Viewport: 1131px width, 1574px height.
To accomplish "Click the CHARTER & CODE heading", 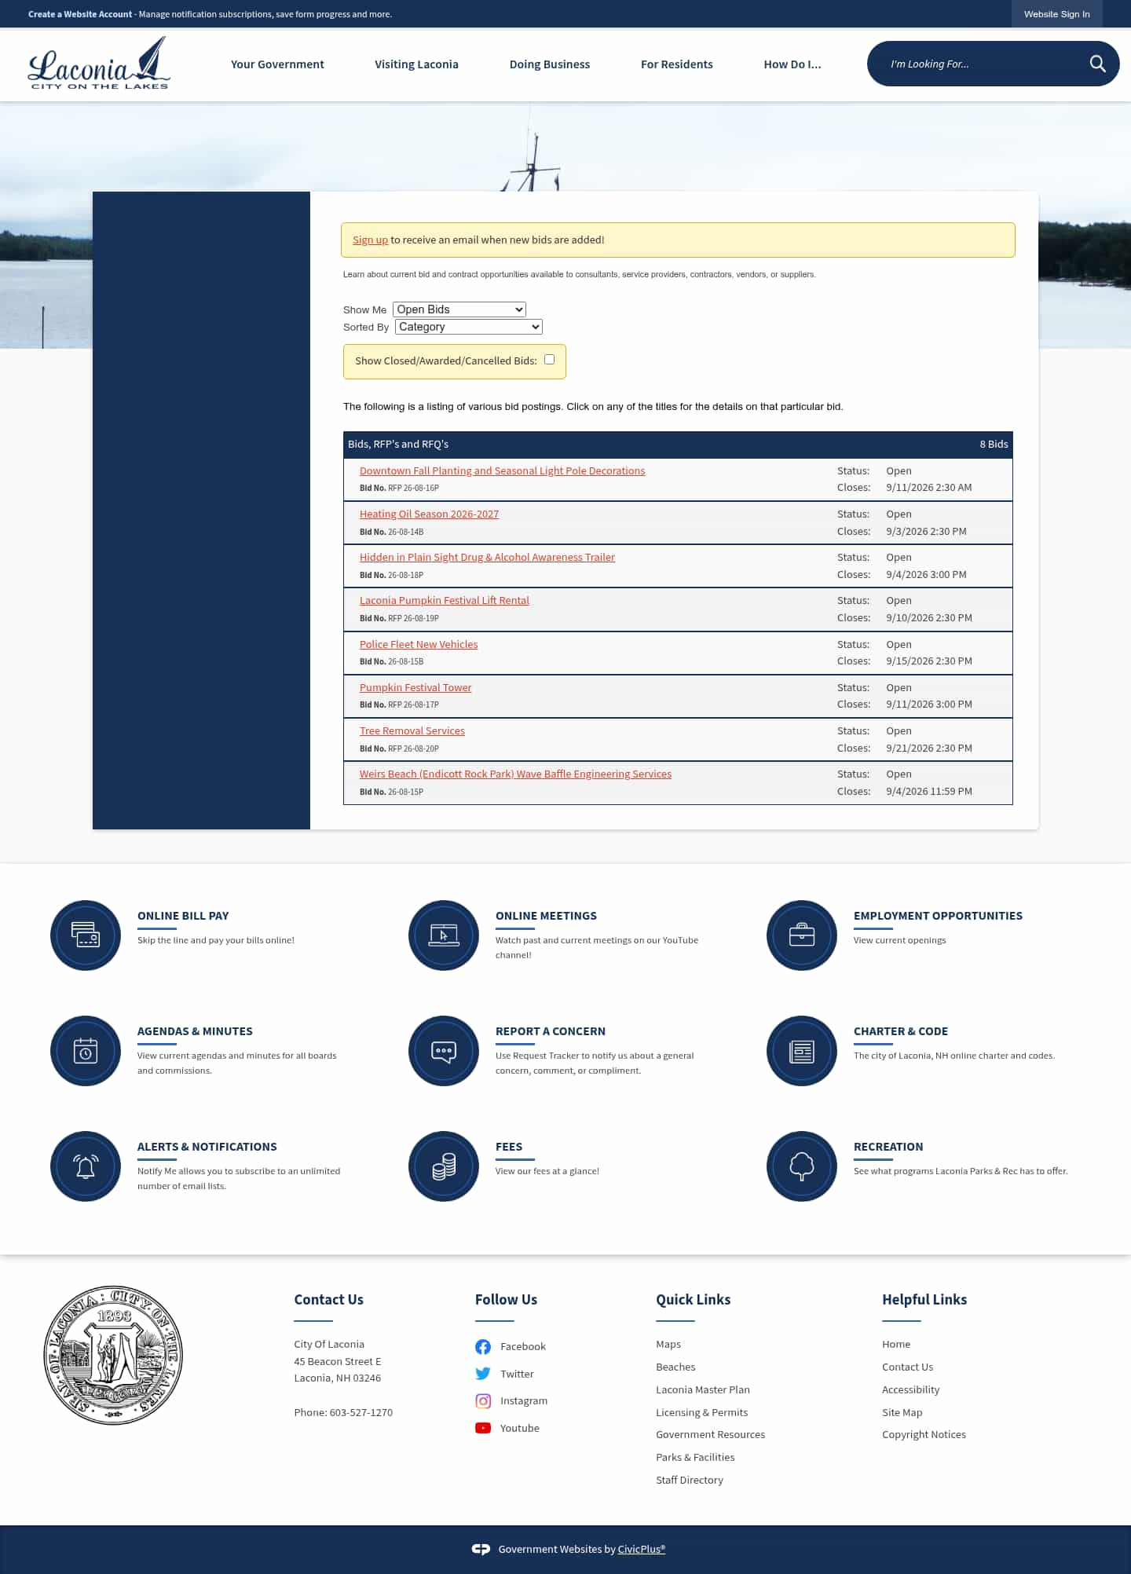I will 901,1031.
